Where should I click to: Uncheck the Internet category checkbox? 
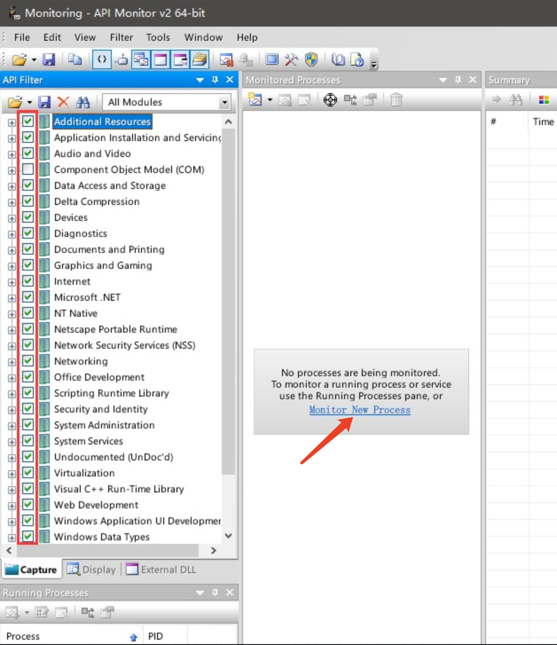click(28, 281)
